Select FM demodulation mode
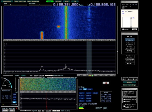Image resolution: width=152 pixels, height=112 pixels. click(x=91, y=75)
